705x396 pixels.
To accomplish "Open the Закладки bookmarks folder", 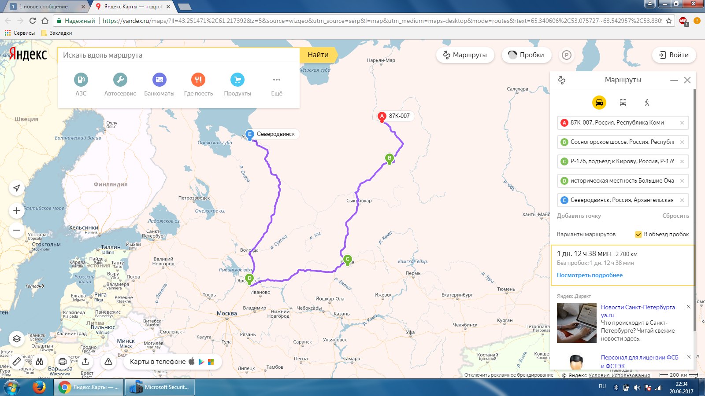I will 56,33.
